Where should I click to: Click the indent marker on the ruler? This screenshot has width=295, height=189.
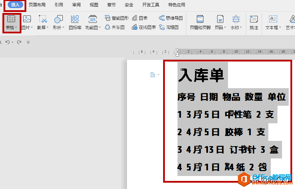(177, 53)
